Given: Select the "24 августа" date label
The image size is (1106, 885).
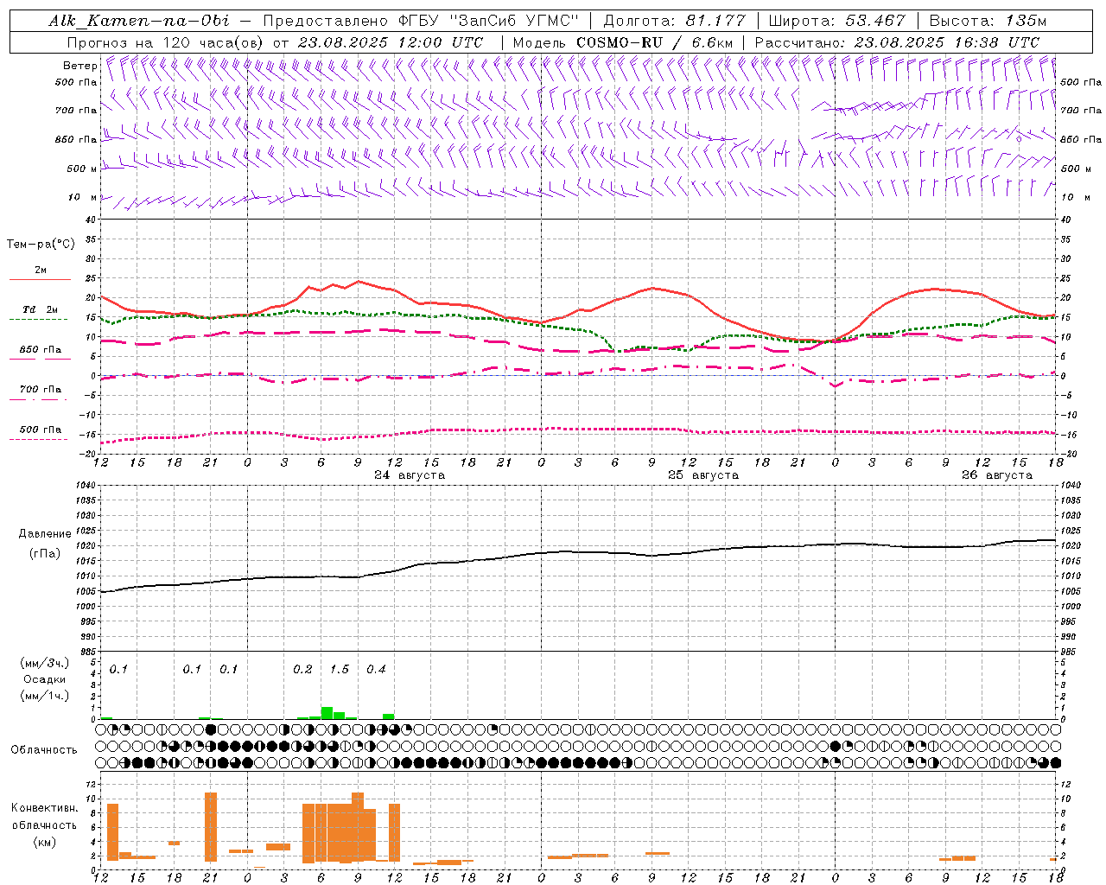Looking at the screenshot, I should [410, 475].
